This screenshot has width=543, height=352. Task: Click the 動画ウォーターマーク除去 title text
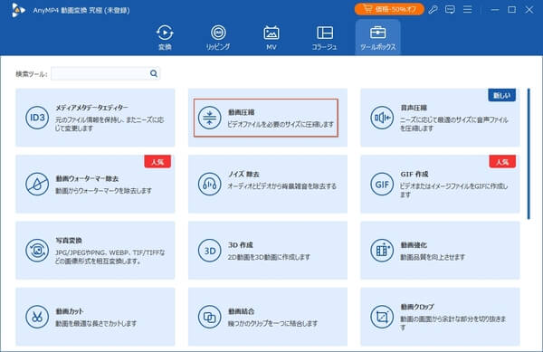pos(87,178)
